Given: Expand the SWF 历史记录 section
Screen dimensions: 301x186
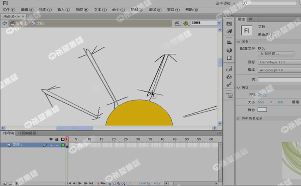Looking at the screenshot, I should pyautogui.click(x=239, y=118).
